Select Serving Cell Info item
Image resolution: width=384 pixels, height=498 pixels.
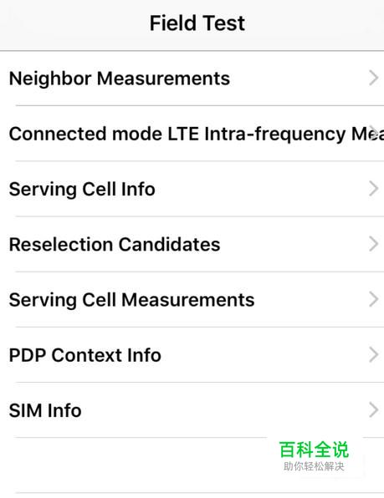click(x=192, y=189)
